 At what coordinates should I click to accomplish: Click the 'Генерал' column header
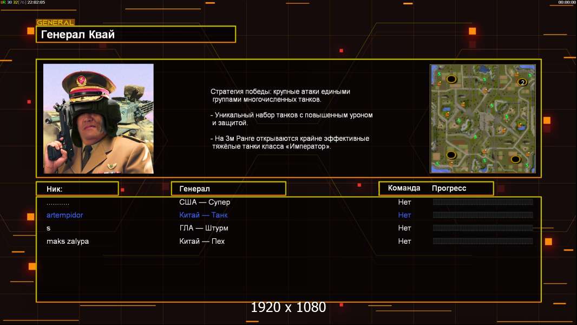click(228, 188)
